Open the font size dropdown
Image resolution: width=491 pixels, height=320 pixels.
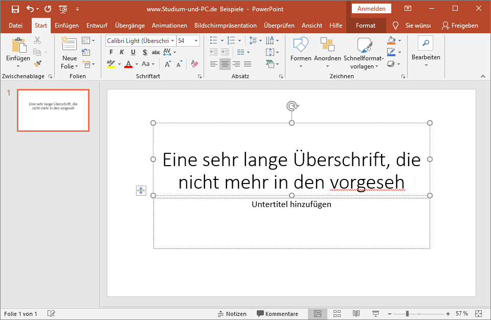pyautogui.click(x=196, y=41)
